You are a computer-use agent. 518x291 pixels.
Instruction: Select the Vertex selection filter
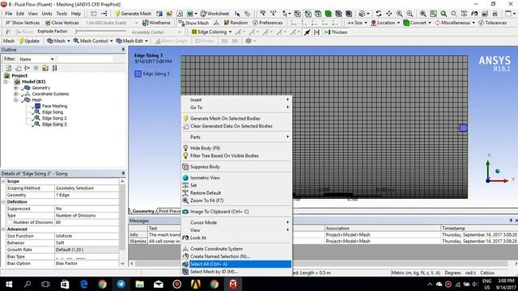point(297,14)
